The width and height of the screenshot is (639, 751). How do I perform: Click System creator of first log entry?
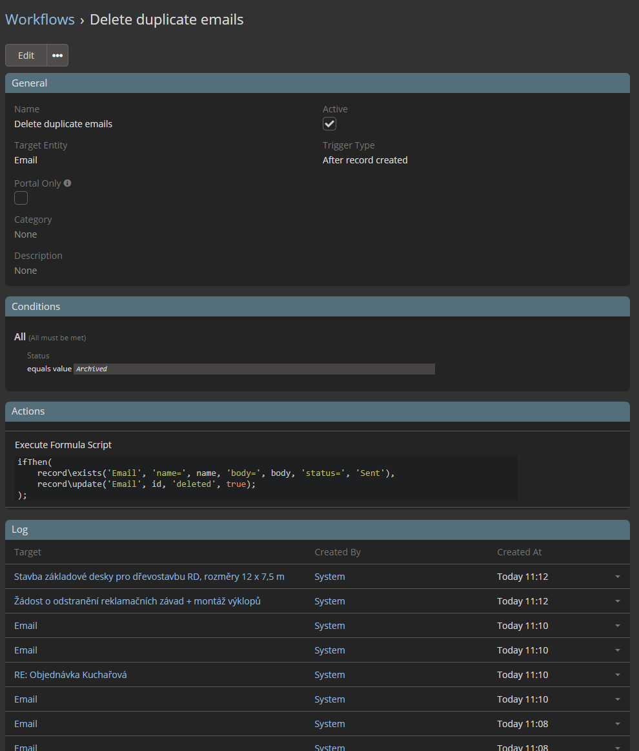click(x=329, y=577)
